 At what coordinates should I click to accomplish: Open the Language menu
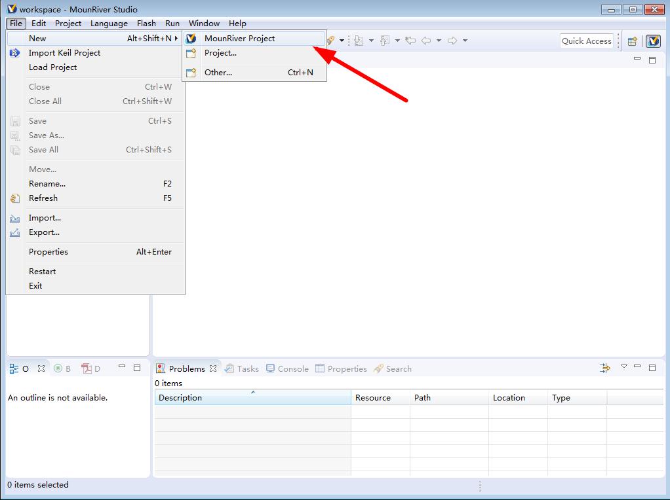pos(109,24)
